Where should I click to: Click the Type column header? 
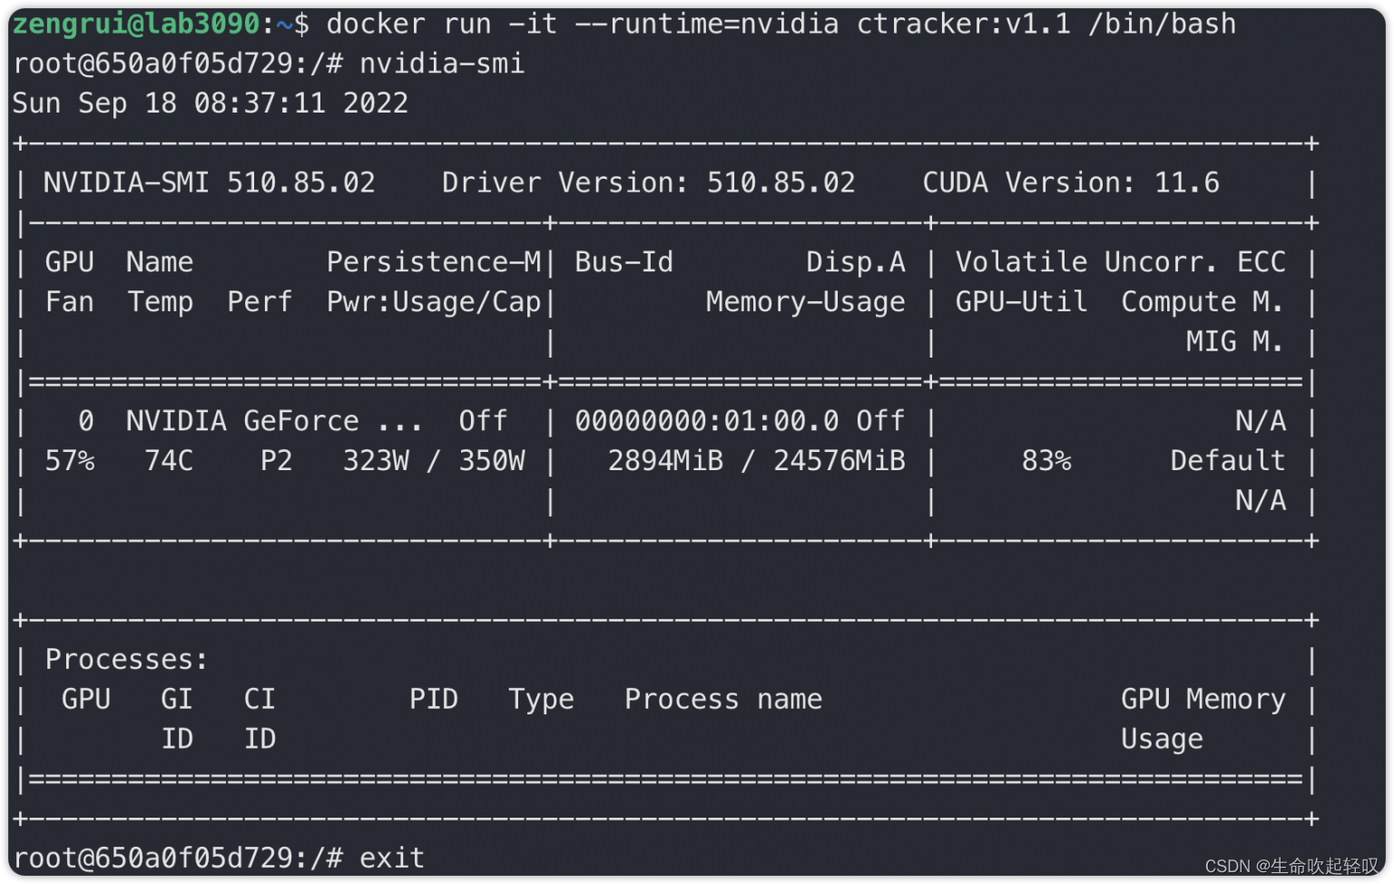[x=541, y=700]
